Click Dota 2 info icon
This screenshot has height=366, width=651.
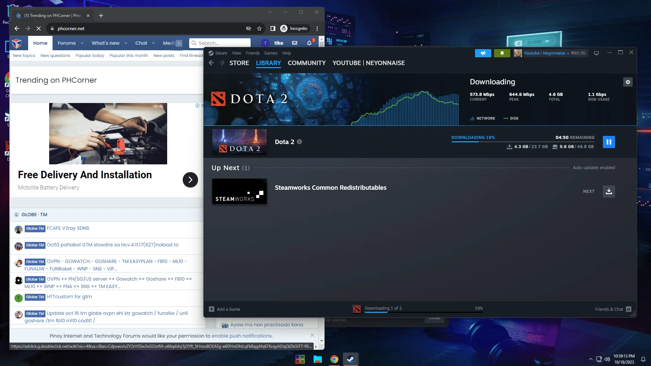tap(299, 142)
